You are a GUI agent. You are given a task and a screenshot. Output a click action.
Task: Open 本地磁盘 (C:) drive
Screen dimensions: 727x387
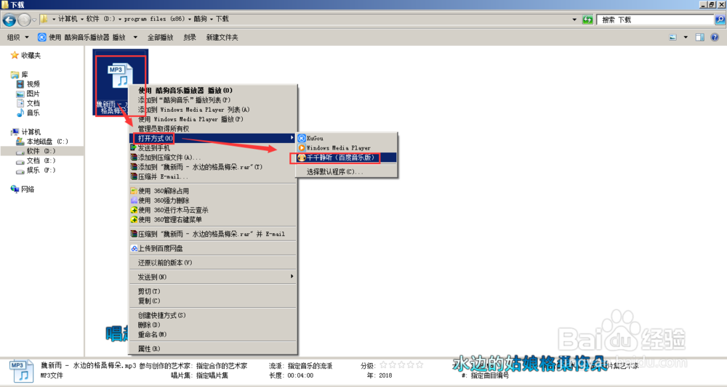[41, 141]
